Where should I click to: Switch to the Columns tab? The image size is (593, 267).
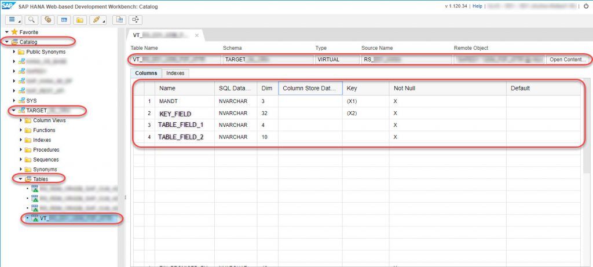coord(146,73)
